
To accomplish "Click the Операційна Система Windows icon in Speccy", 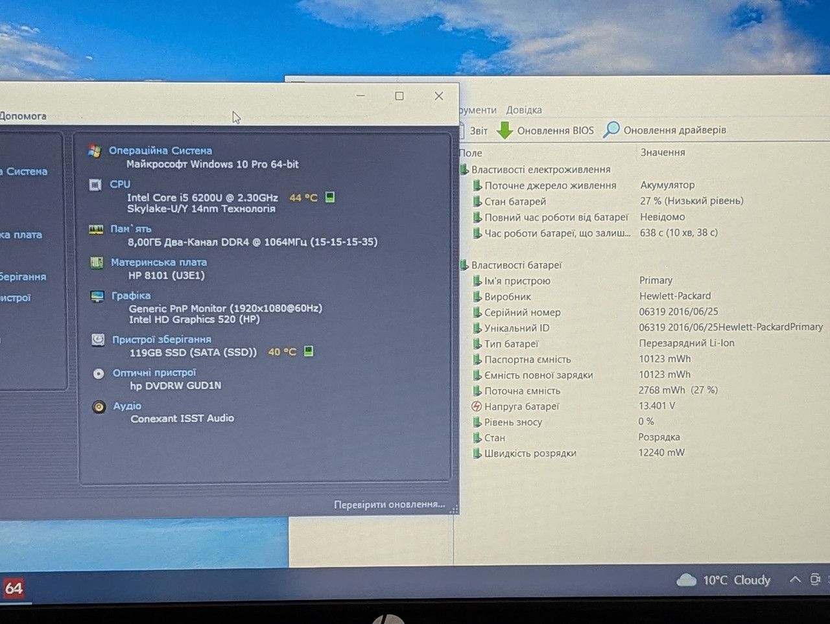I will [x=95, y=151].
